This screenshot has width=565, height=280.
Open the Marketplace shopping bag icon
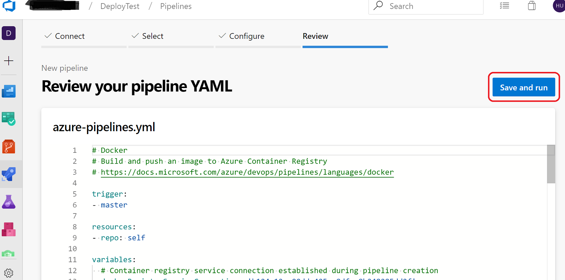(x=532, y=6)
